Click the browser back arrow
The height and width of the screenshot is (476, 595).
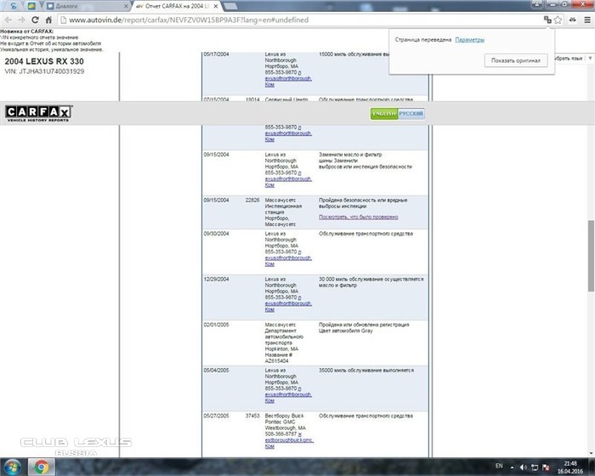point(9,19)
